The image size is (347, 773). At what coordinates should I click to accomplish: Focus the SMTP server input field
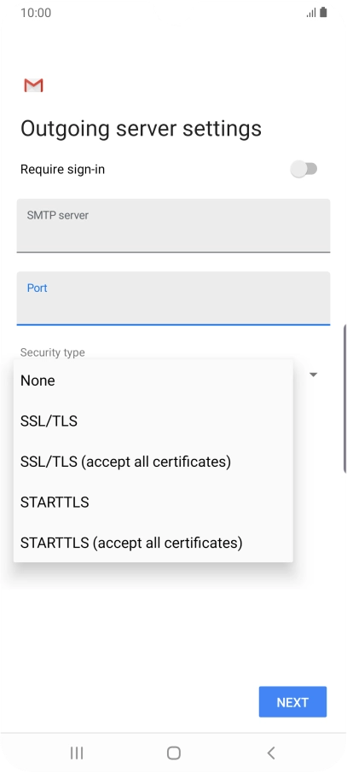point(174,226)
